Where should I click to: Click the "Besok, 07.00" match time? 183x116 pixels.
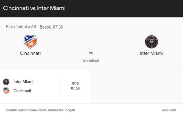click(x=51, y=27)
